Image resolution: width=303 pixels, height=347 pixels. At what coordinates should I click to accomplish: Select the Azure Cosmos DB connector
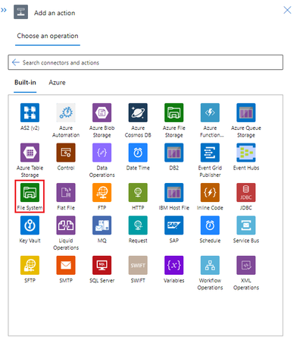138,113
